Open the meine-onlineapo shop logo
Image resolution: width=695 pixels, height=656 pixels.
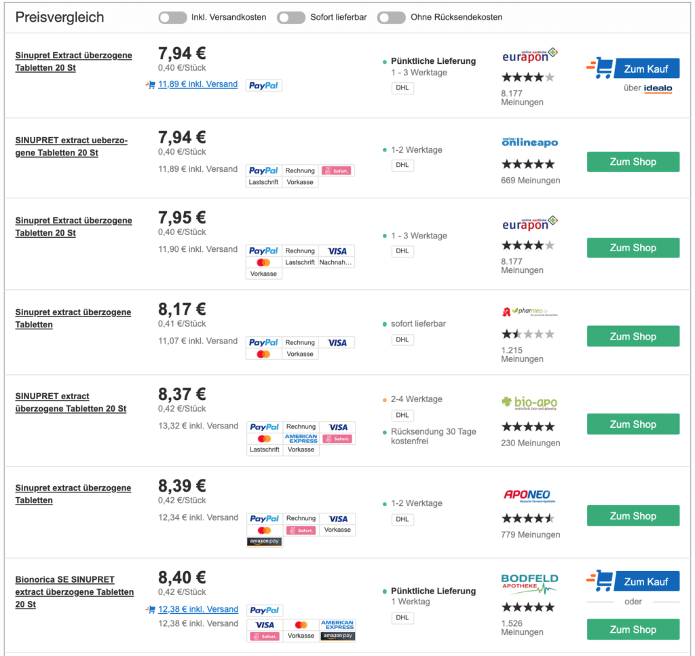(529, 142)
